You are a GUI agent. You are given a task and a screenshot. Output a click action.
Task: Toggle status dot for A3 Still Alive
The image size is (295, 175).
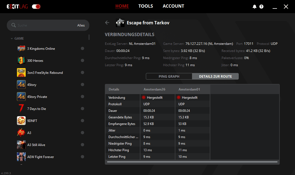(x=82, y=145)
